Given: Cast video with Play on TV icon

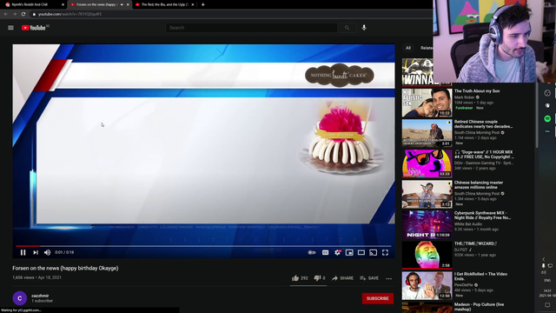Looking at the screenshot, I should tap(373, 252).
